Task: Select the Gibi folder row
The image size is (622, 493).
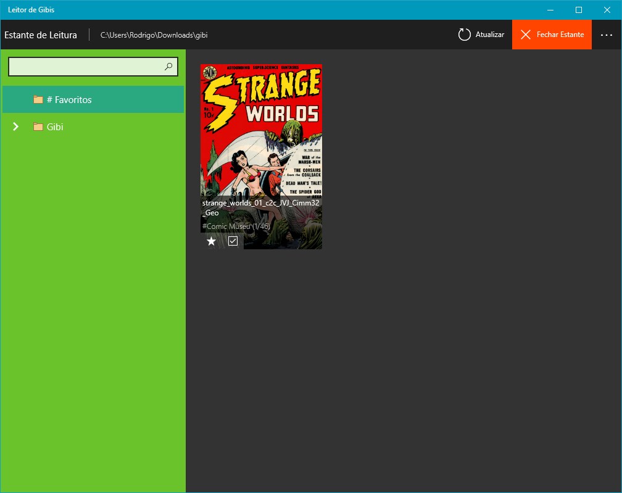Action: tap(93, 126)
